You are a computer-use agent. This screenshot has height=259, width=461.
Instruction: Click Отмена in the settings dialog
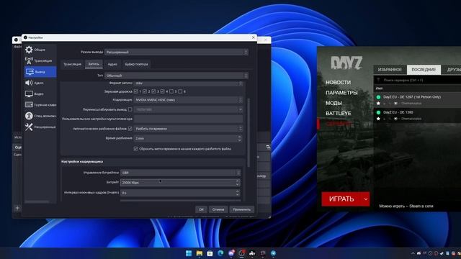click(218, 209)
